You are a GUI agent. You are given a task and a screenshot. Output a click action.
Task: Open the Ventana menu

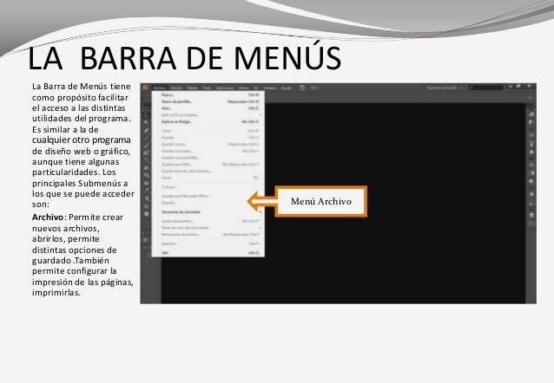270,88
